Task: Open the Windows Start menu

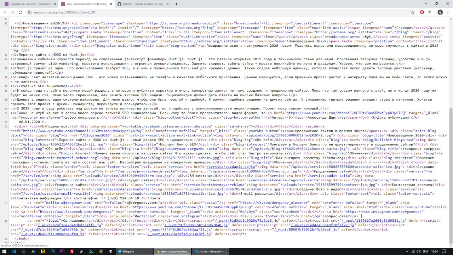Action: tap(5, 251)
